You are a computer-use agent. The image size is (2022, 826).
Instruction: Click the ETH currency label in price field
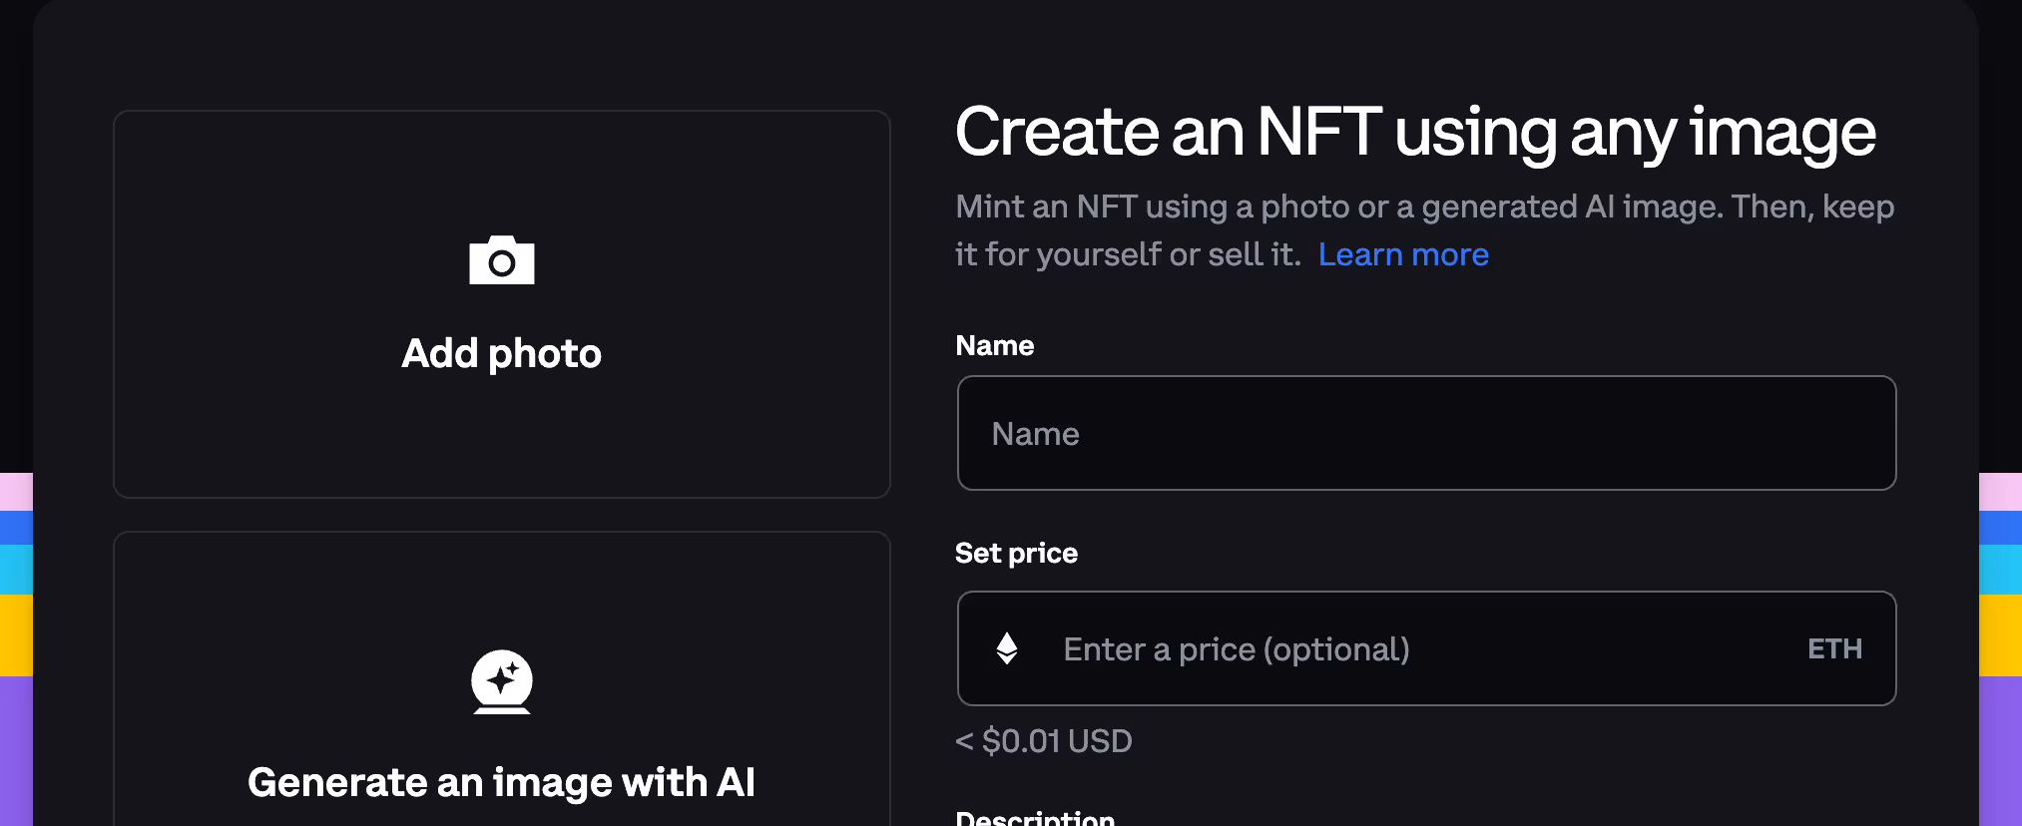pos(1834,649)
